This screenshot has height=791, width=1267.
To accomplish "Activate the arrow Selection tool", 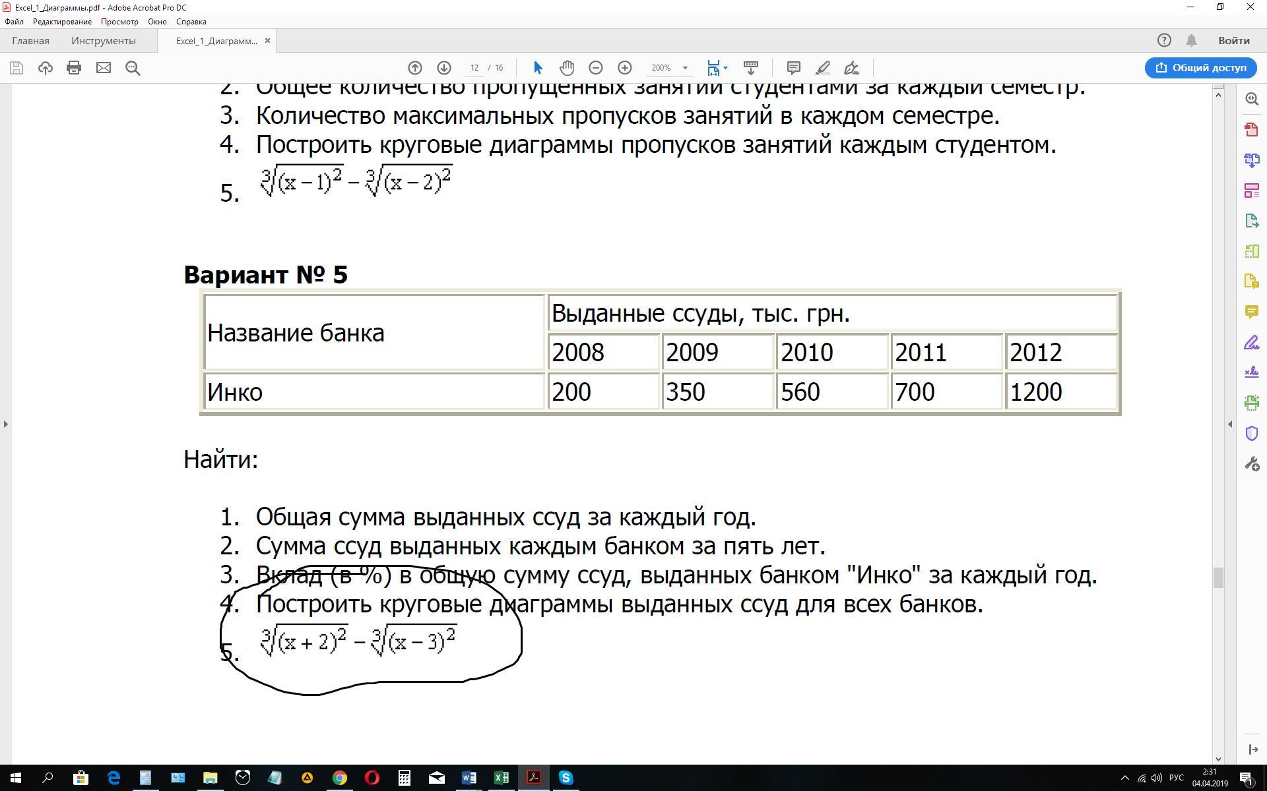I will [538, 68].
